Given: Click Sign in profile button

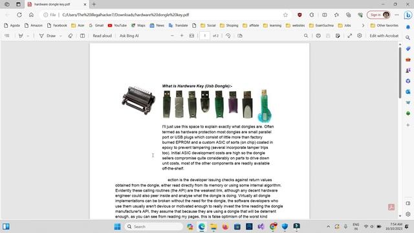Looking at the screenshot, I should pyautogui.click(x=378, y=15).
